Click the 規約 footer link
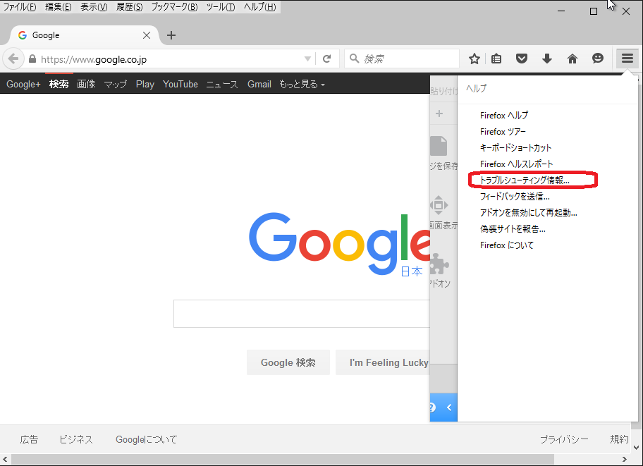 619,439
